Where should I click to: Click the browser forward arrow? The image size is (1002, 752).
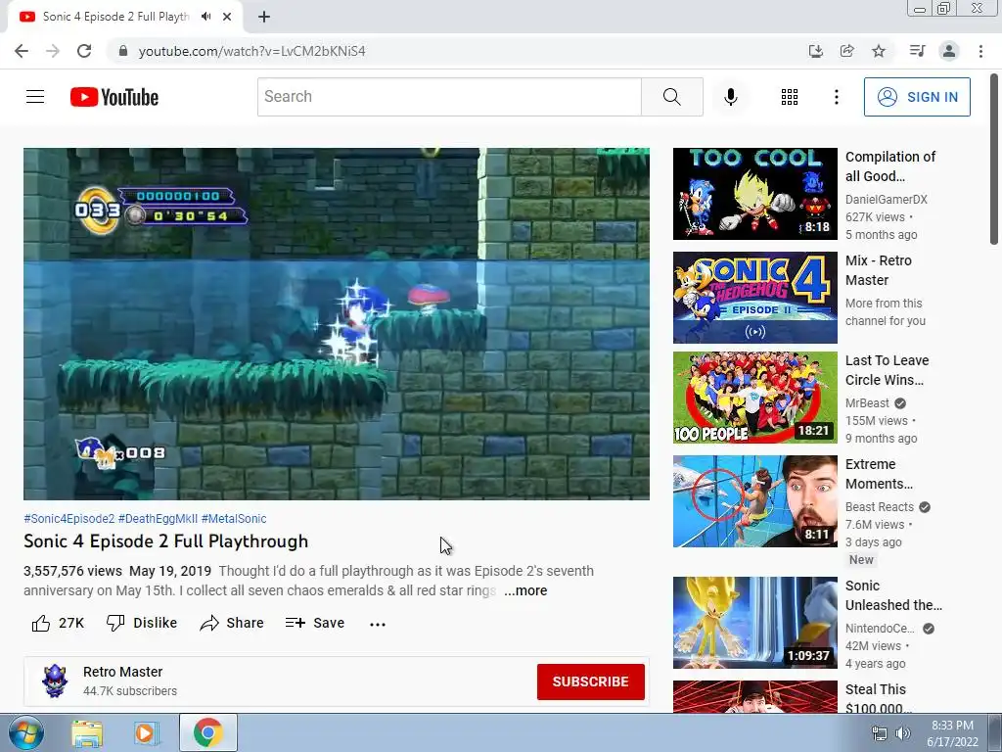[x=53, y=51]
